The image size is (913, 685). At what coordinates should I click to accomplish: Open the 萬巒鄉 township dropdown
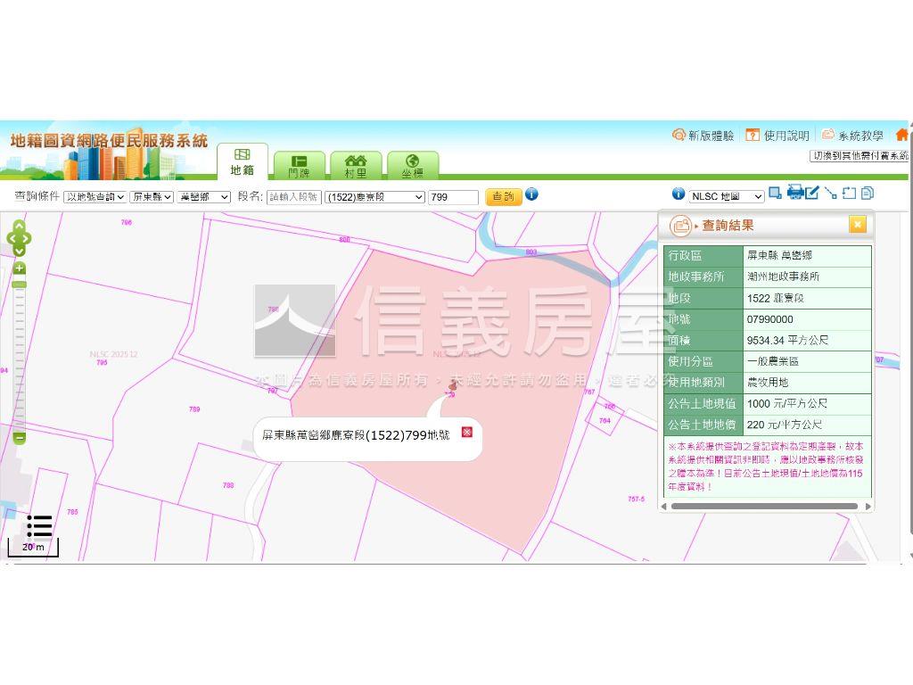(204, 197)
